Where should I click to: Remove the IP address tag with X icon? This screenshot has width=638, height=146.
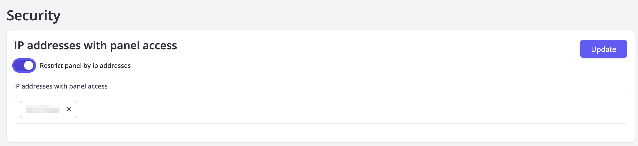pos(69,109)
